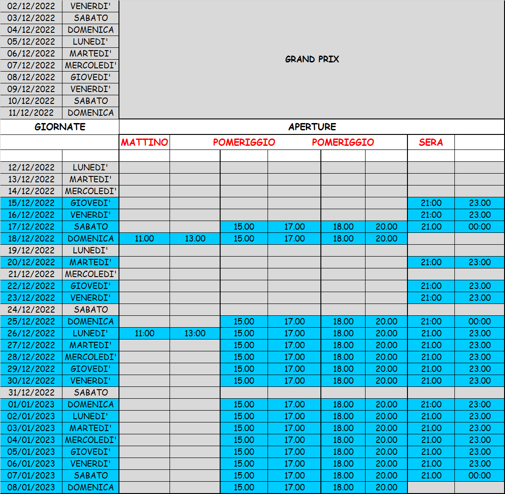Click the MATTINO column header

pos(144,142)
